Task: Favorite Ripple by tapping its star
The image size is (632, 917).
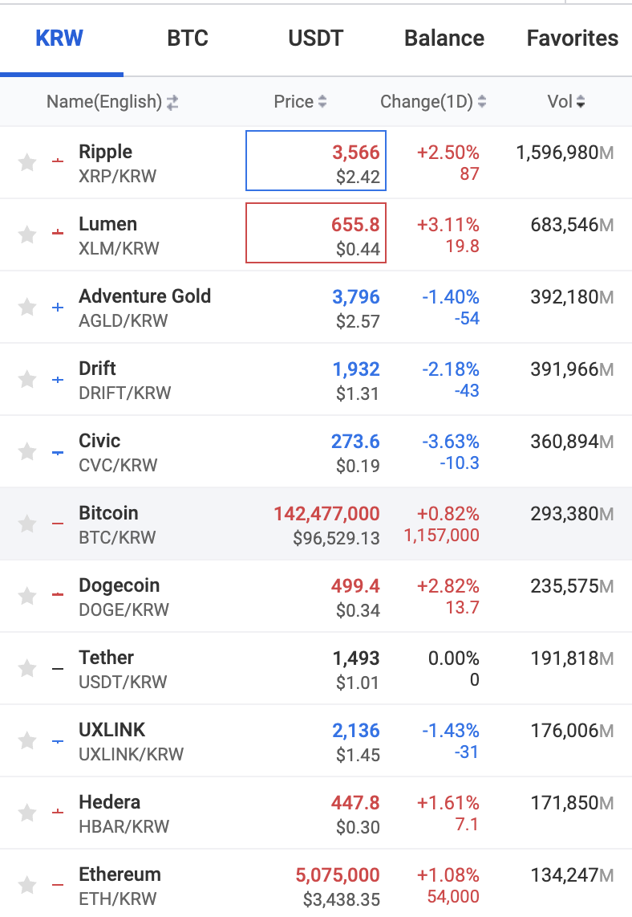Action: coord(26,162)
